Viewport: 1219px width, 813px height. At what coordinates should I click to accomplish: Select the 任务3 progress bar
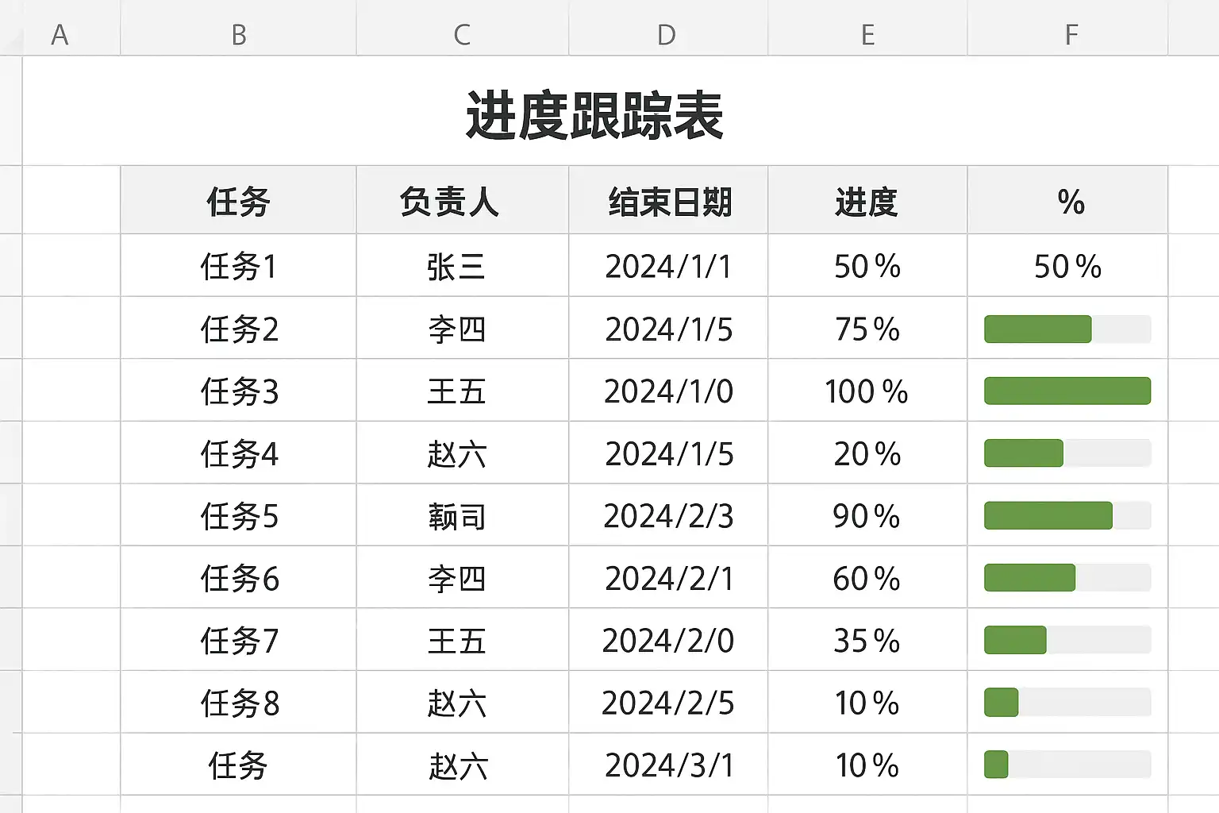(x=1067, y=391)
